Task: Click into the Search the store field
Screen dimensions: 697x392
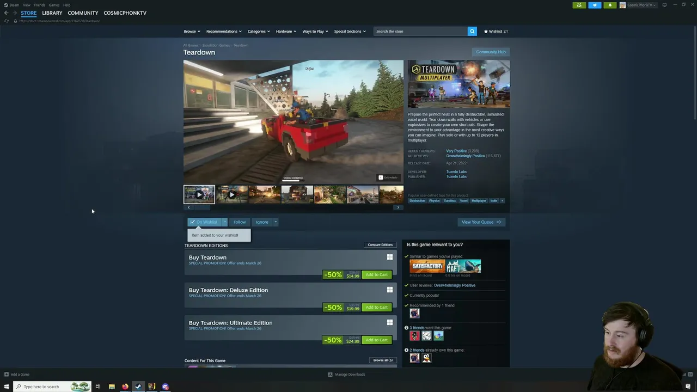Action: click(420, 31)
